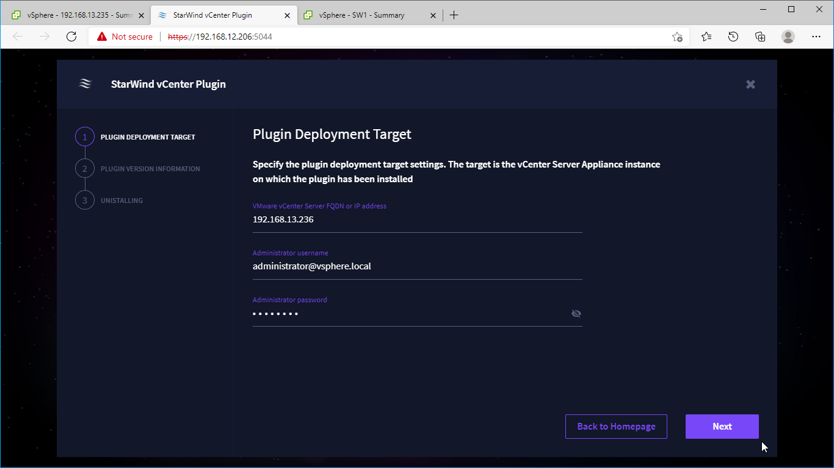Image resolution: width=834 pixels, height=468 pixels.
Task: Select step 3 circle in wizard
Action: tap(85, 200)
